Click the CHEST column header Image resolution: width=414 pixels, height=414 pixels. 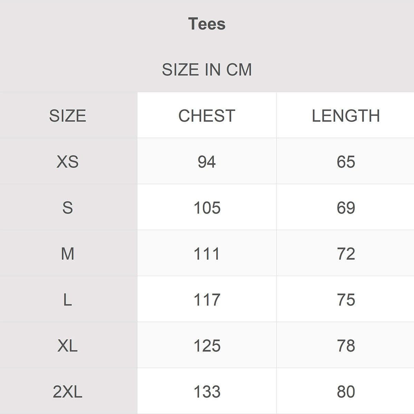[207, 116]
